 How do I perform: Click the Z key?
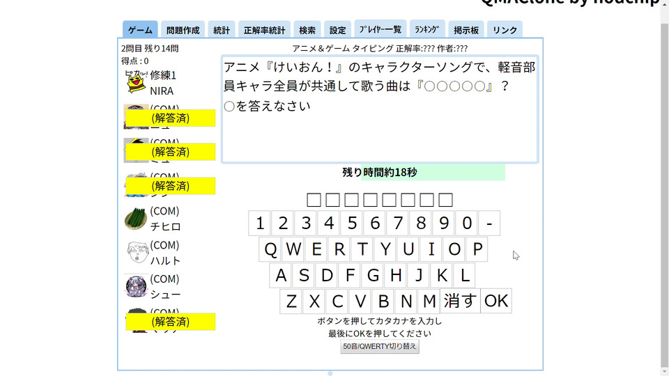point(291,301)
